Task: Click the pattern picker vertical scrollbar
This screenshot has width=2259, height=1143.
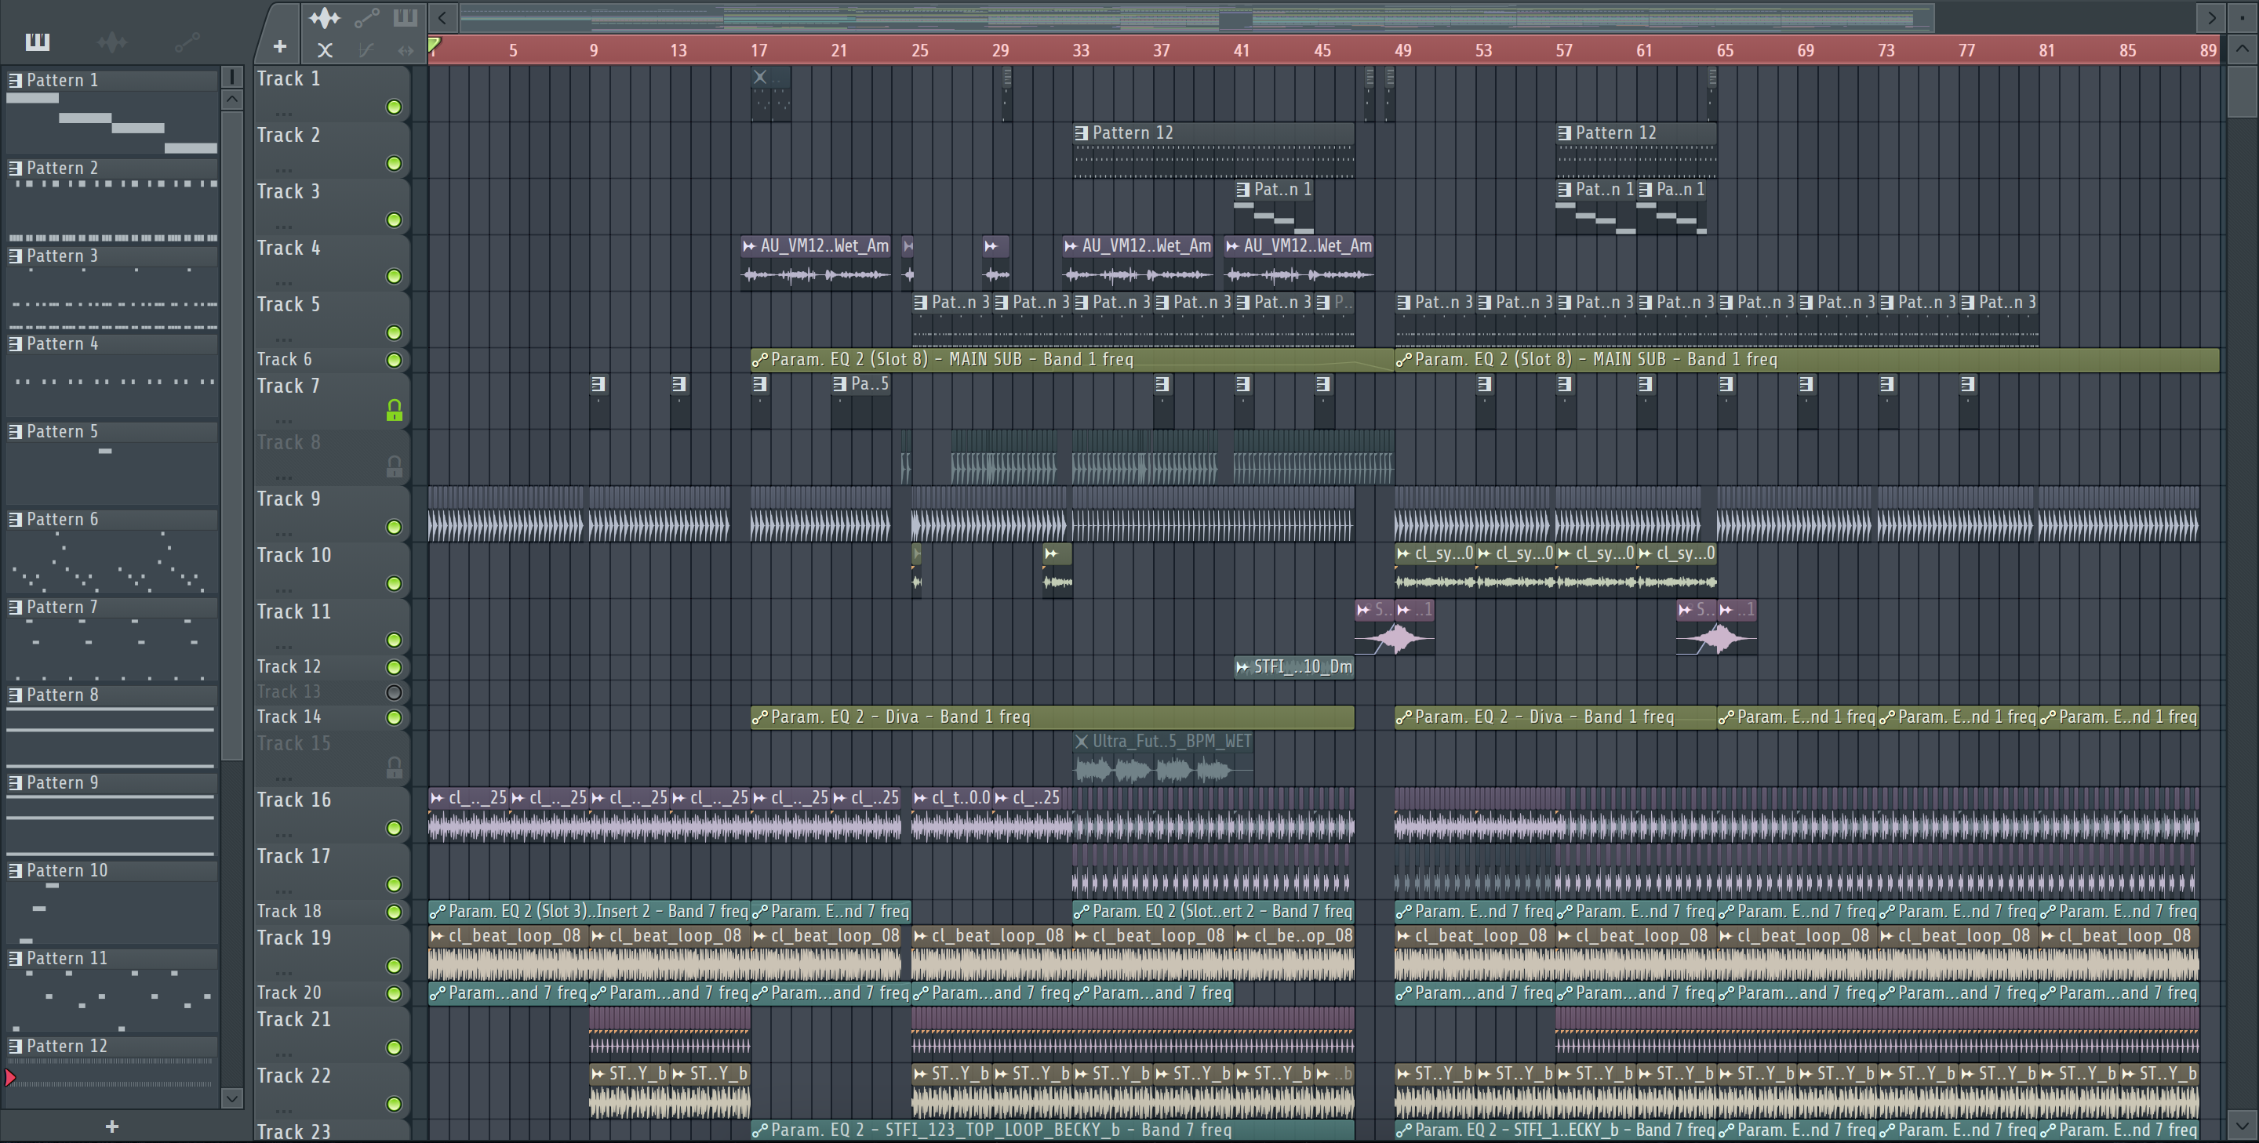Action: (x=231, y=435)
